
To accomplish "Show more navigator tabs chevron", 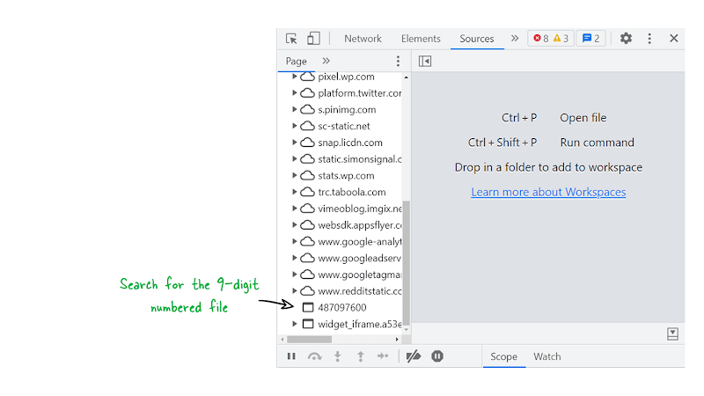I will pyautogui.click(x=326, y=61).
